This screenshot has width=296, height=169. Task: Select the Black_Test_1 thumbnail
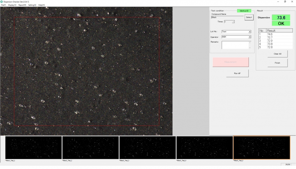(34, 148)
